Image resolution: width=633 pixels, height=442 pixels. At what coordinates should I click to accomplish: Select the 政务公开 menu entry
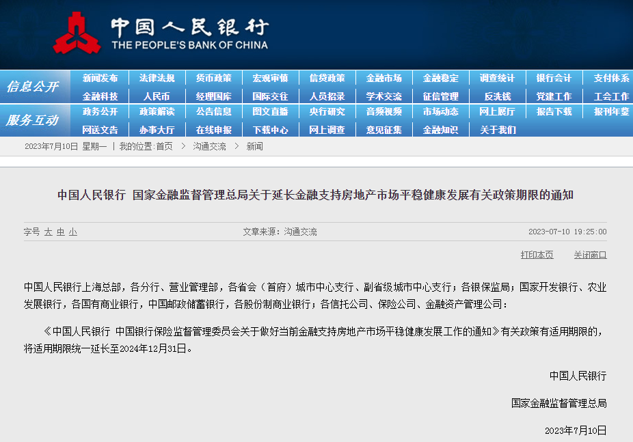pos(100,111)
